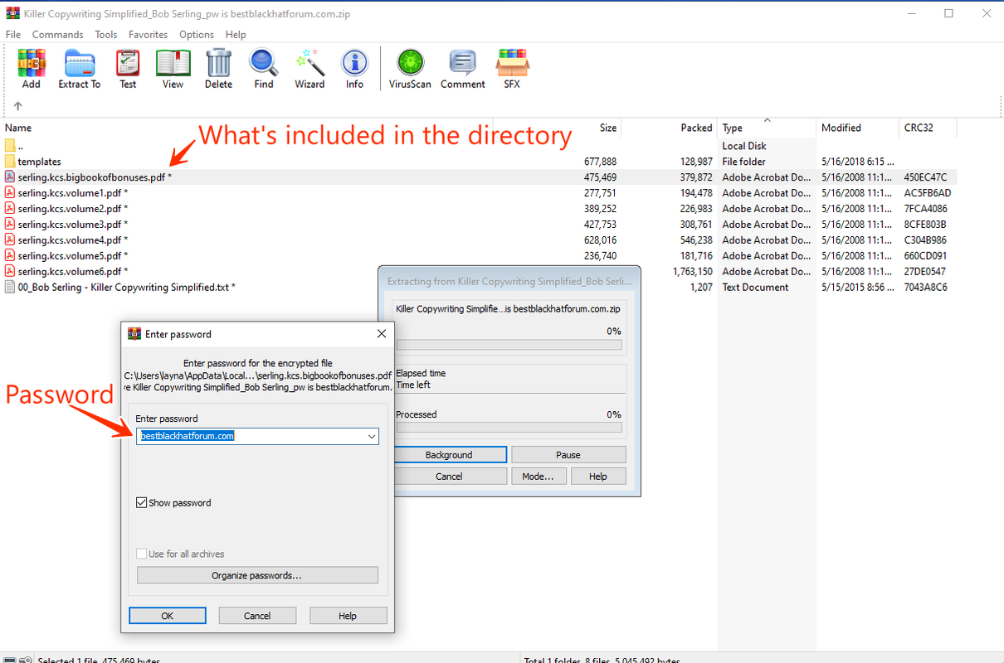Click Help in extracting dialog
This screenshot has height=663, width=1004.
pyautogui.click(x=598, y=477)
